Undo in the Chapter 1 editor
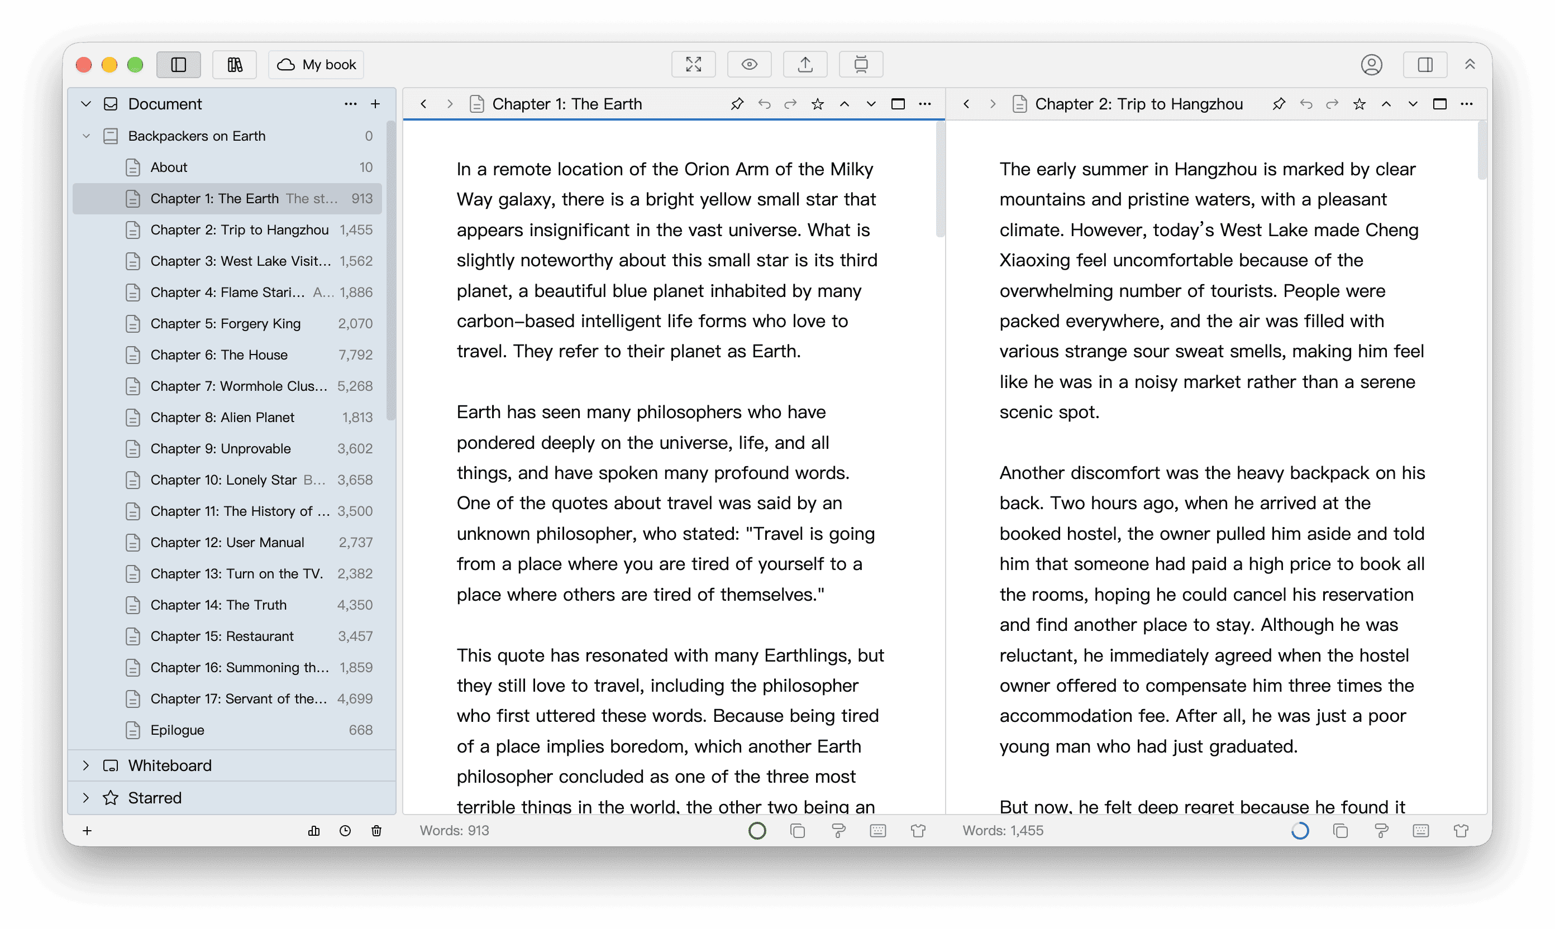1555x929 pixels. 764,104
